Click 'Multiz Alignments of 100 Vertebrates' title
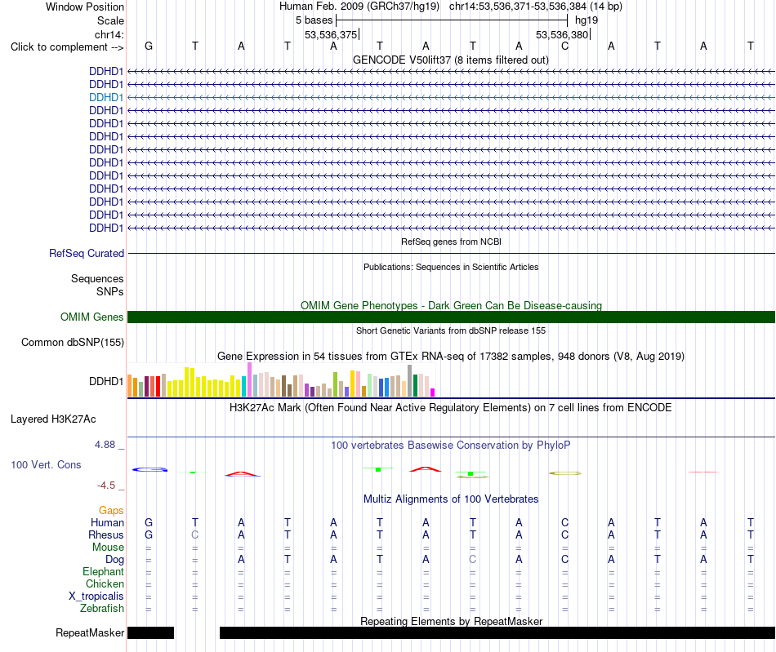 (x=451, y=499)
